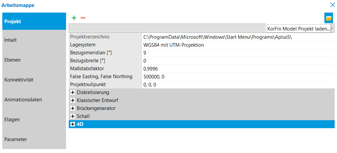Viewport: 337px width, 153px height.
Task: Expand the Diskretisierung section
Action: pyautogui.click(x=73, y=92)
